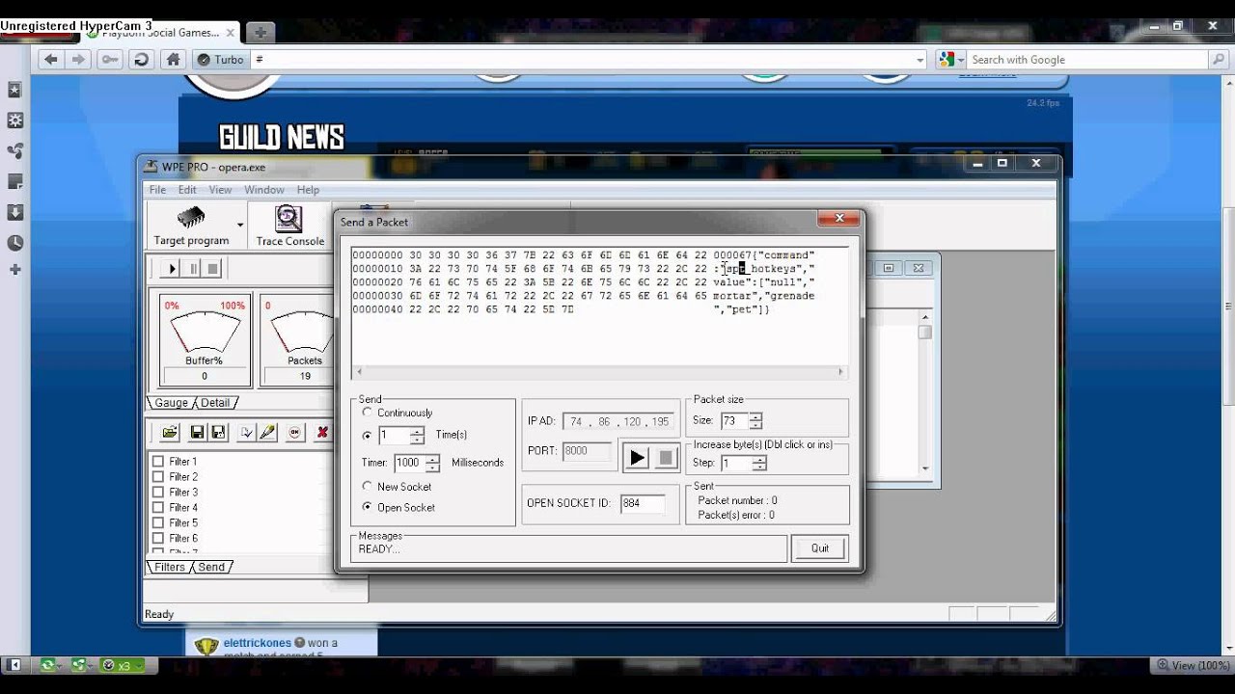This screenshot has width=1235, height=694.
Task: Click the Timer milliseconds spinner arrows
Action: [432, 463]
